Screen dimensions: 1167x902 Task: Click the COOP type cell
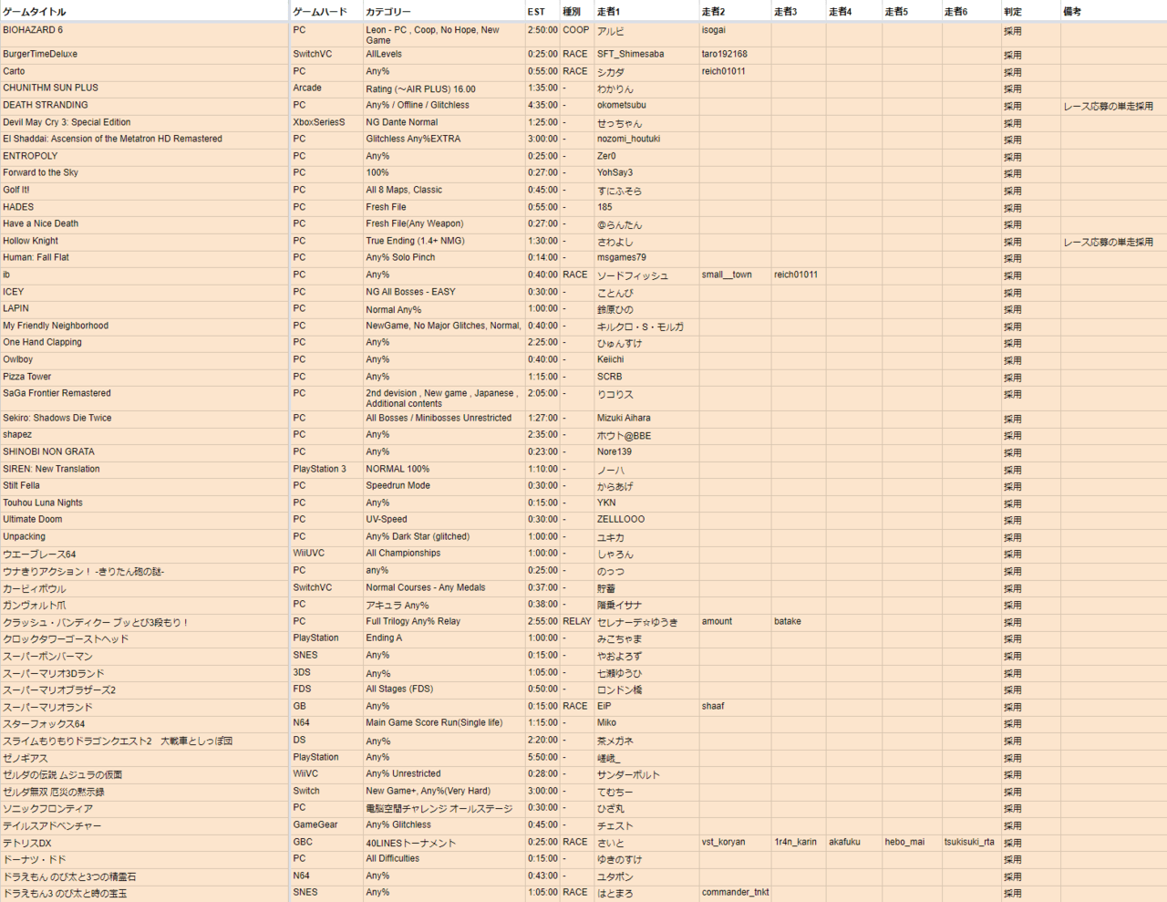click(x=577, y=35)
